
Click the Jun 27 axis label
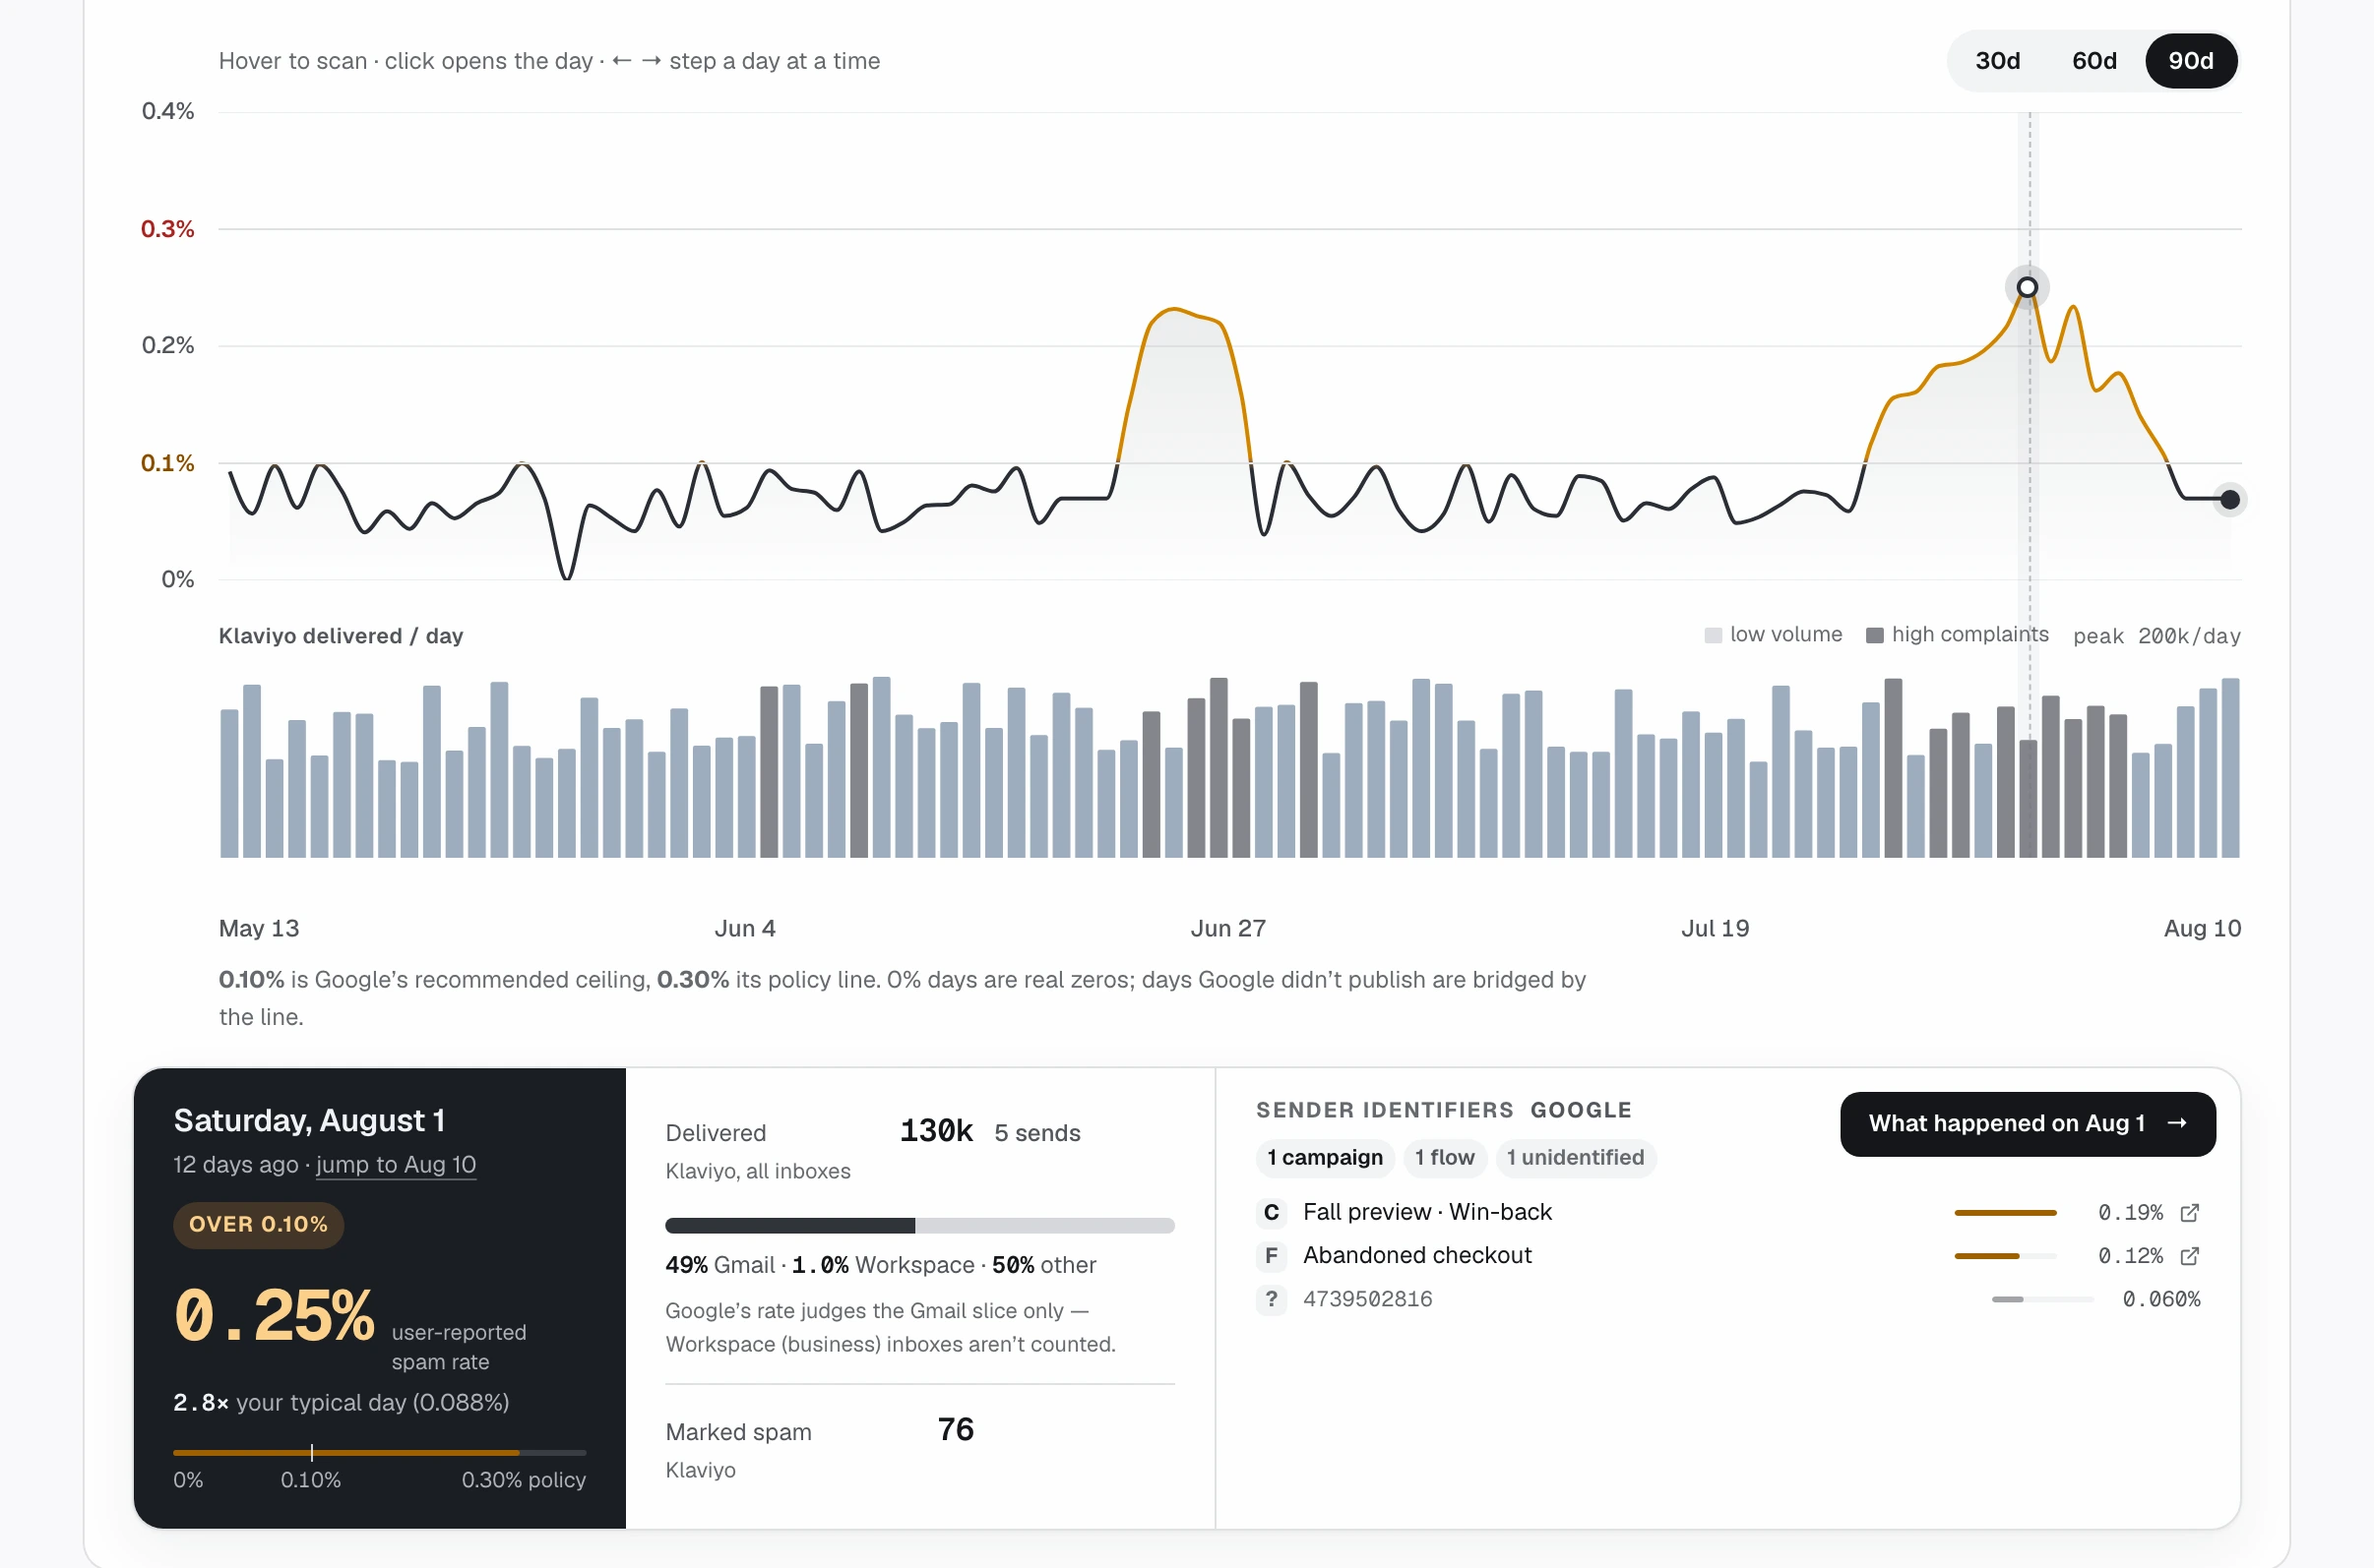point(1227,929)
